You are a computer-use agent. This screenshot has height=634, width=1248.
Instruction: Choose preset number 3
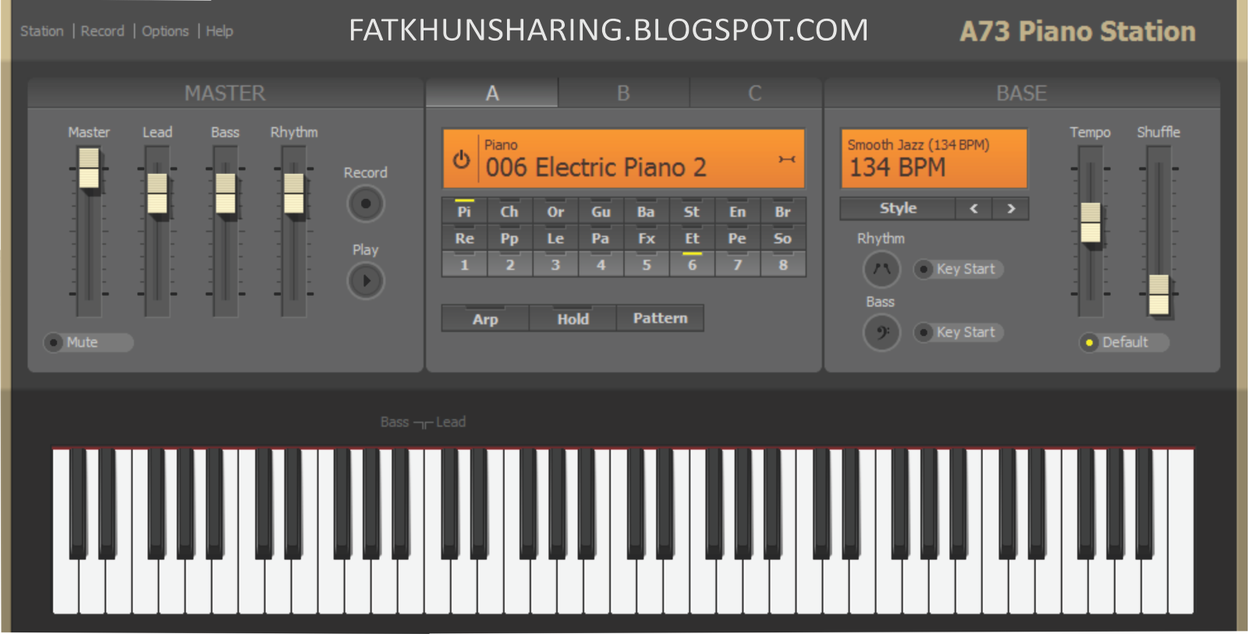click(x=555, y=264)
